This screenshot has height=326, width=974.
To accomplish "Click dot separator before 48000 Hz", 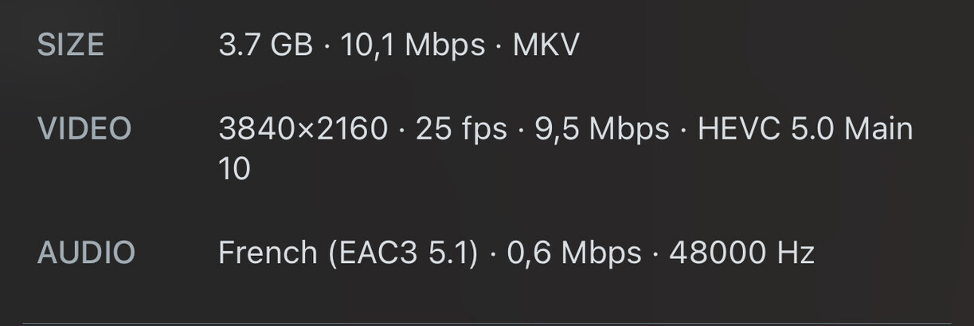I will click(655, 255).
